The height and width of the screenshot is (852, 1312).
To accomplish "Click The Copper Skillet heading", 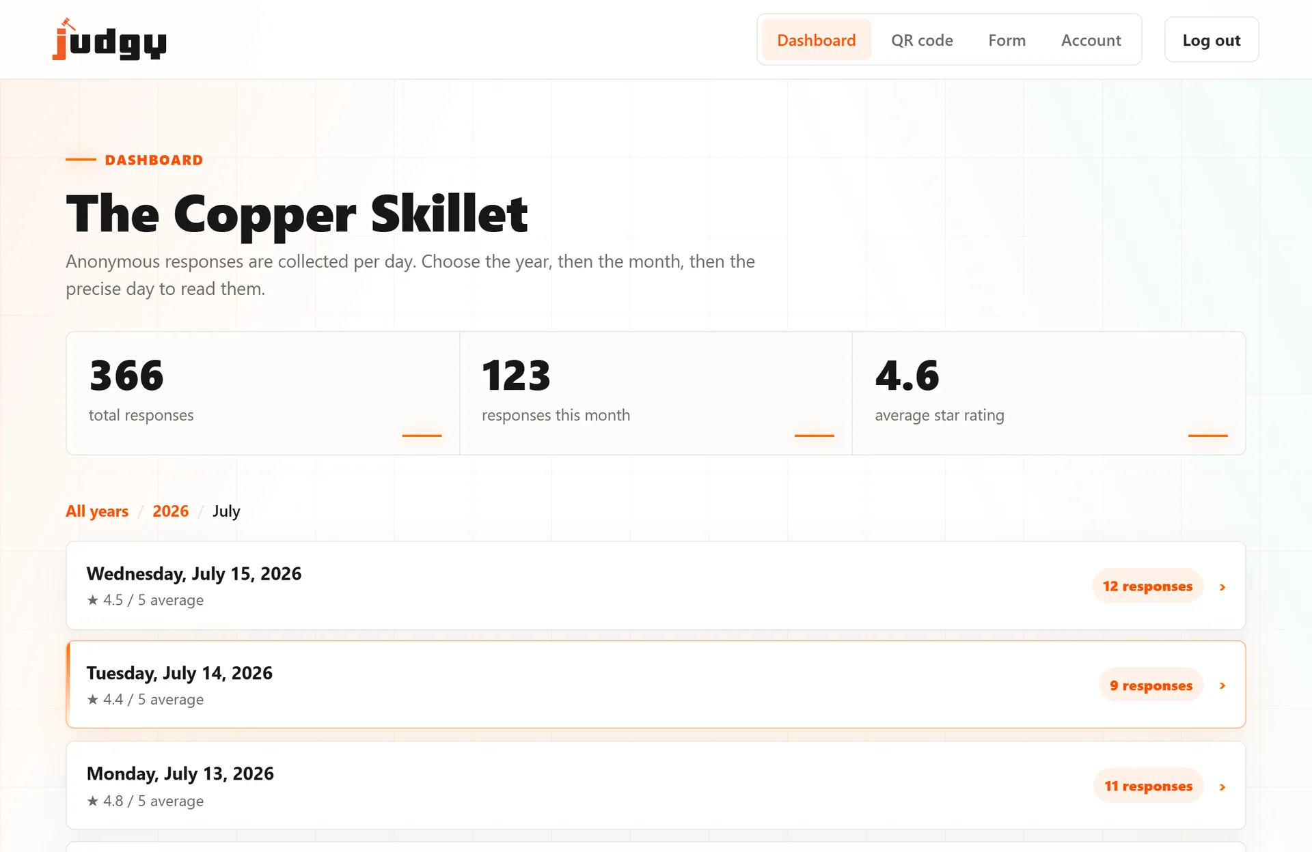I will click(297, 214).
